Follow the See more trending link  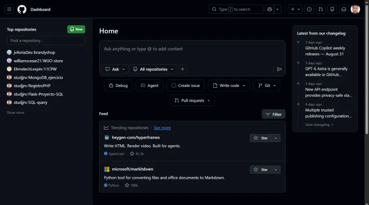tap(162, 128)
